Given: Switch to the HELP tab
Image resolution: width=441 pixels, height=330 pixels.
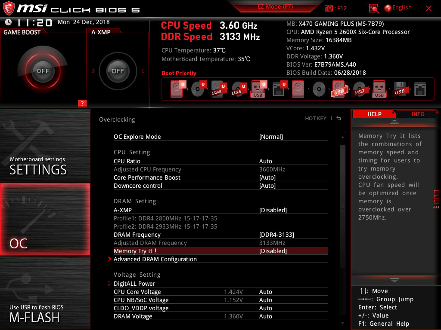Looking at the screenshot, I should tap(374, 114).
